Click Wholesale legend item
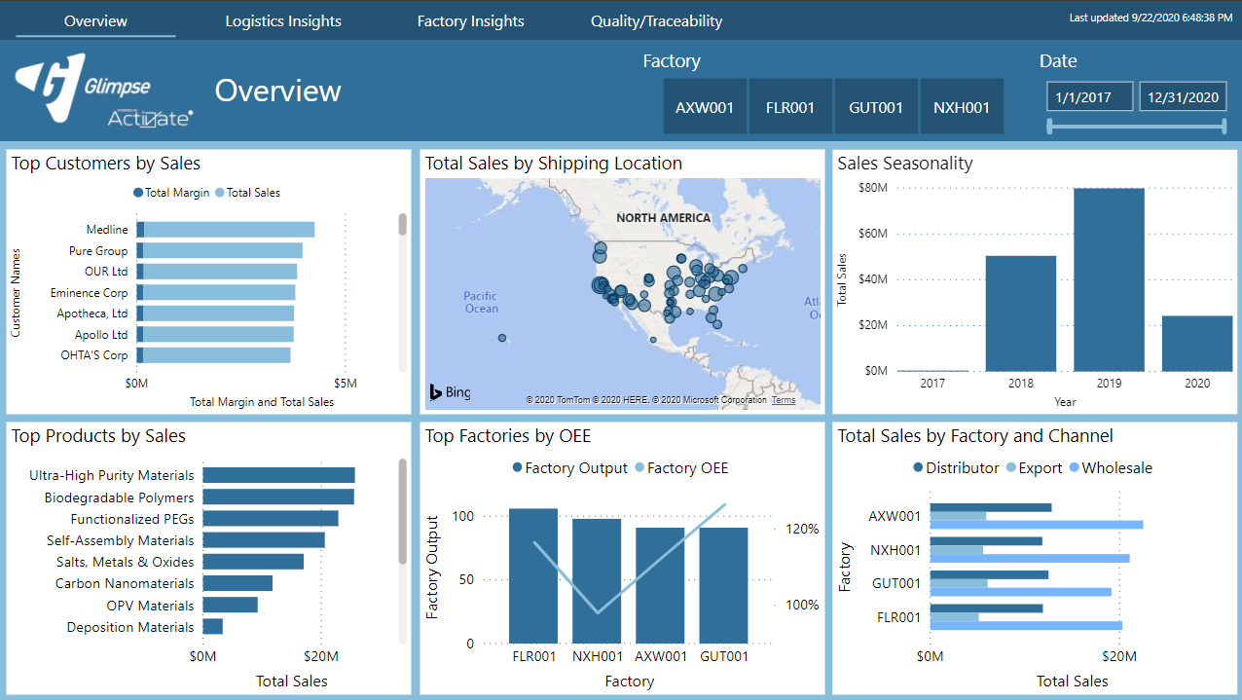 click(x=1110, y=468)
